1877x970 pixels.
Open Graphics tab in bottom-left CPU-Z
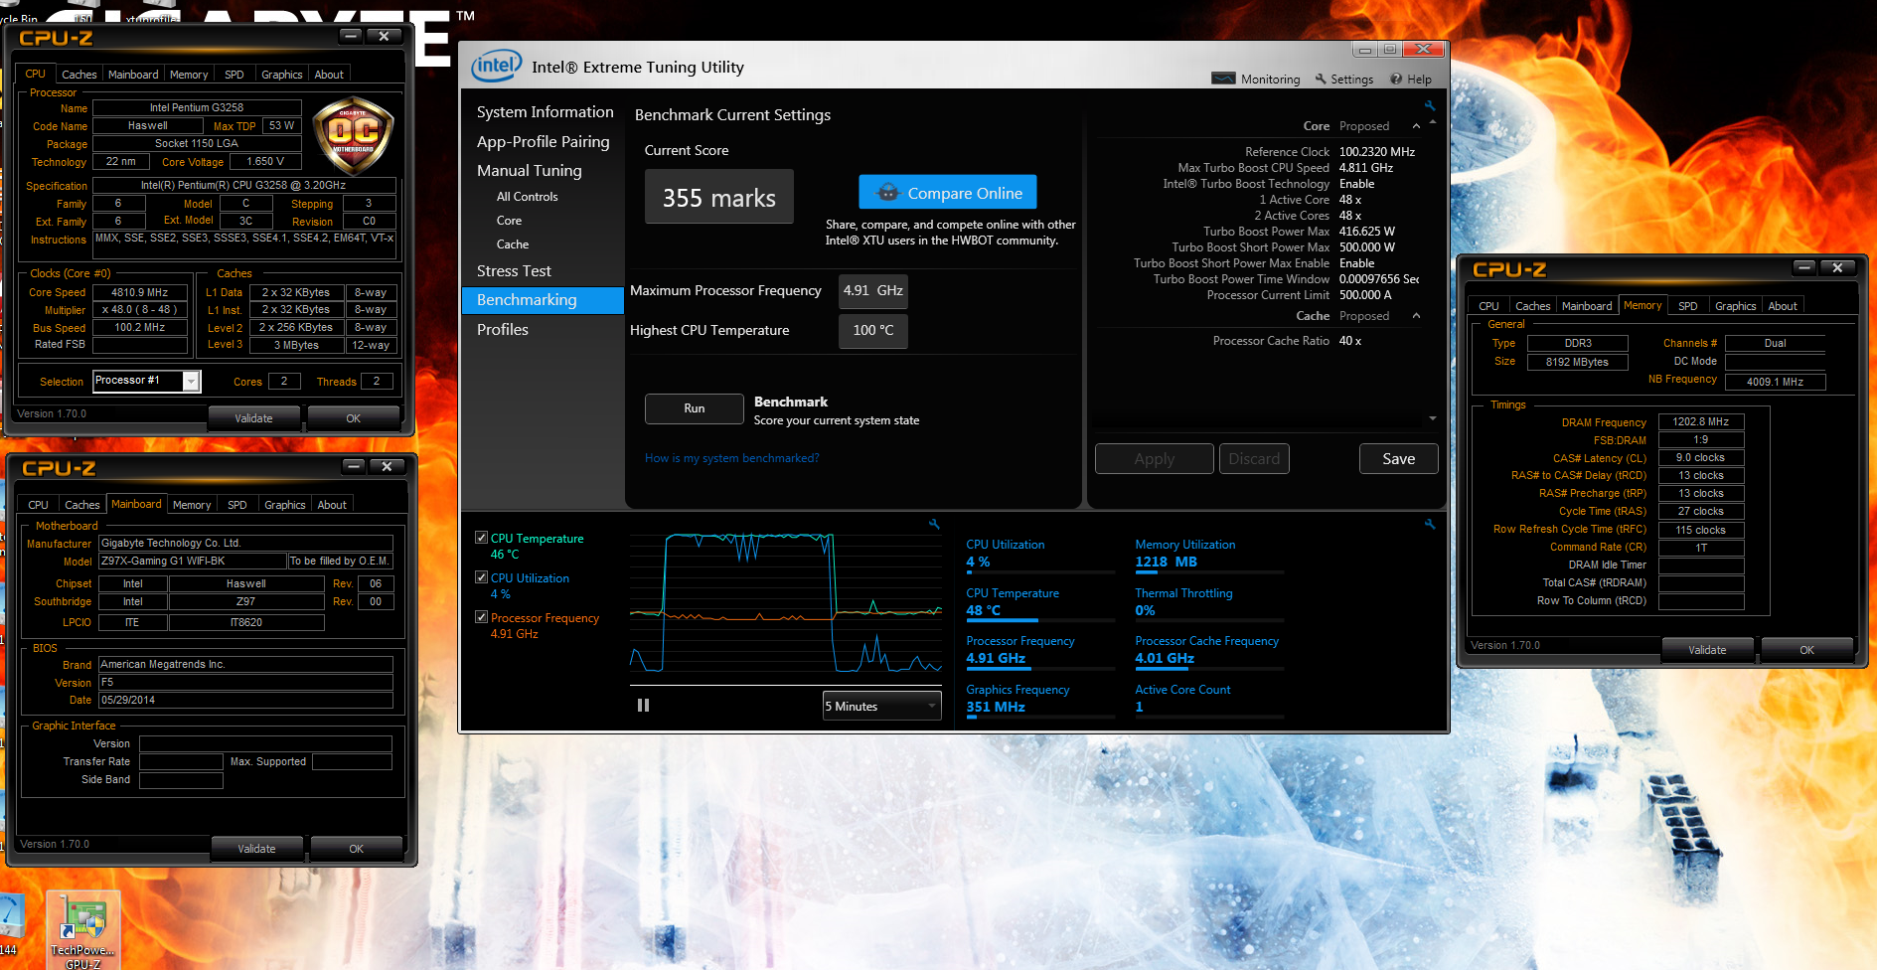285,505
